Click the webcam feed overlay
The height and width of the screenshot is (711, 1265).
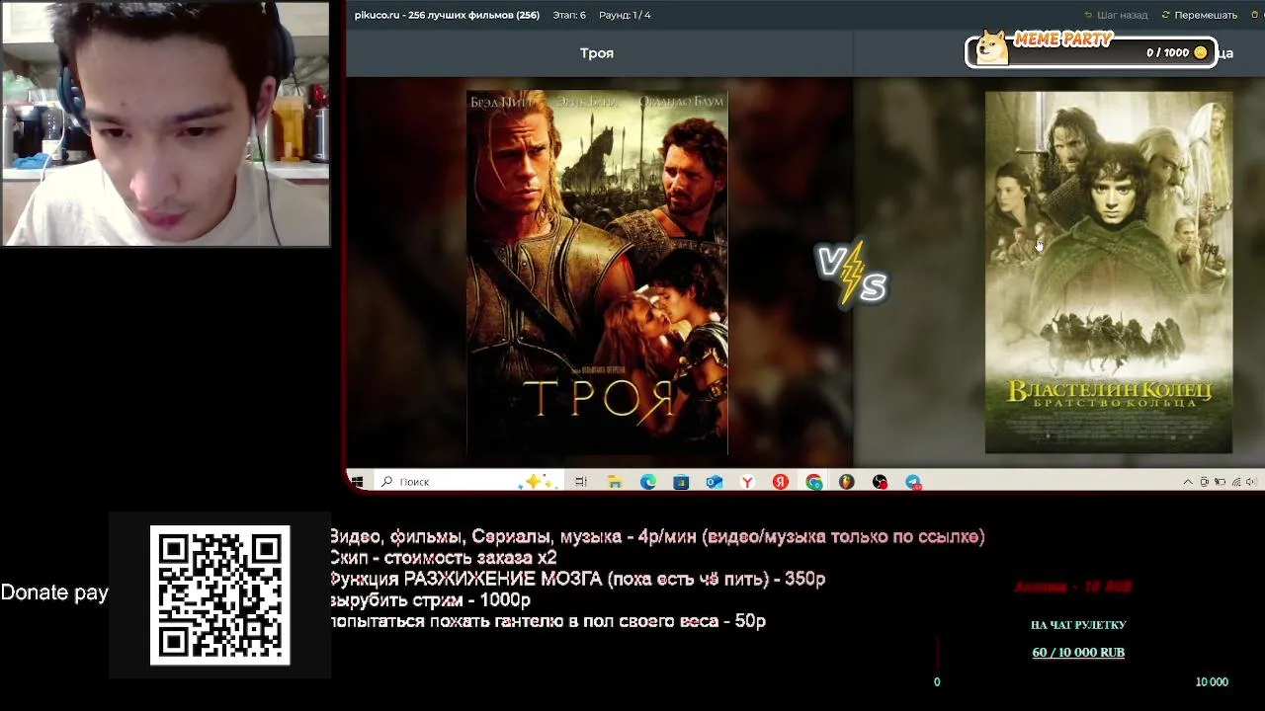pyautogui.click(x=165, y=123)
